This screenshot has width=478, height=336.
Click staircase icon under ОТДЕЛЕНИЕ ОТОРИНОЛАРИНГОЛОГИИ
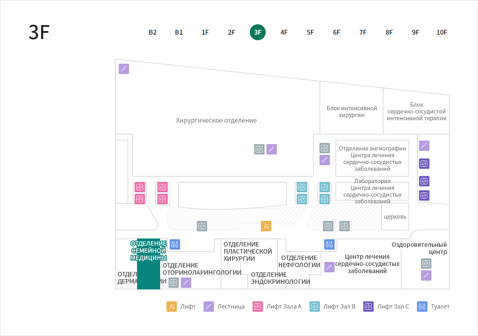[186, 283]
